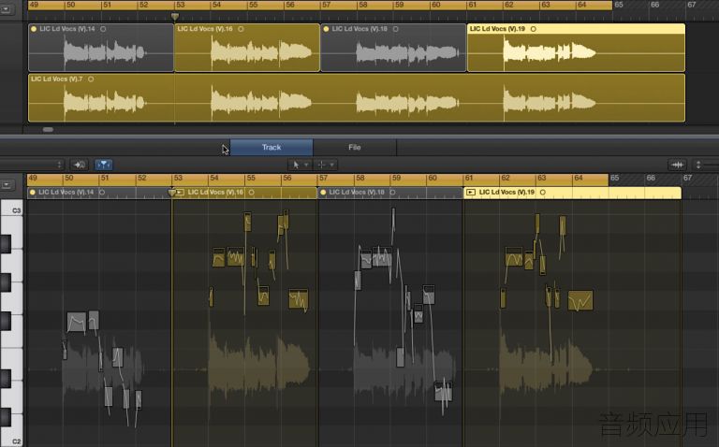Select the first wide gold note near bar 62 in region .19
719x447 pixels.
coord(514,256)
